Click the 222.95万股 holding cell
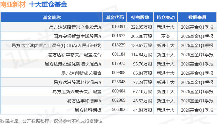Screen dimensions: 217x124 (x=142, y=27)
